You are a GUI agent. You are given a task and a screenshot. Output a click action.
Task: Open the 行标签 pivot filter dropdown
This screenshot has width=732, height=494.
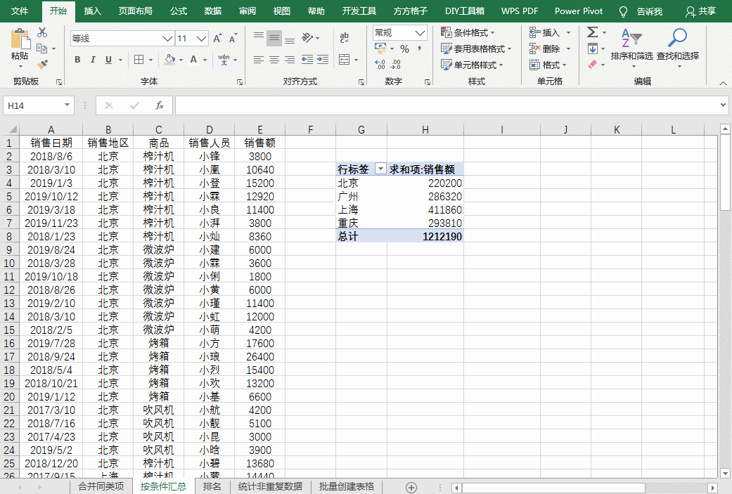pyautogui.click(x=380, y=169)
